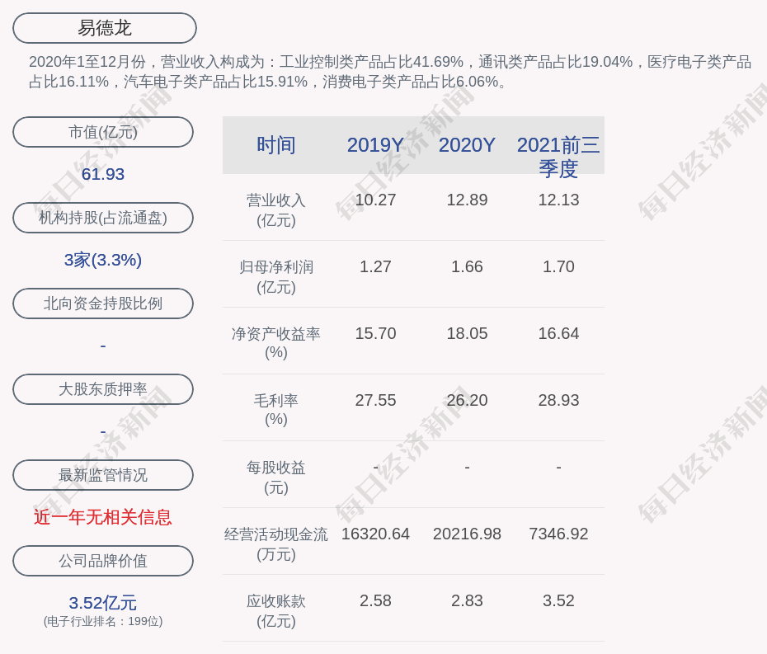767x654 pixels.
Task: Click the 机构持股(占流通盘) label
Action: (103, 218)
